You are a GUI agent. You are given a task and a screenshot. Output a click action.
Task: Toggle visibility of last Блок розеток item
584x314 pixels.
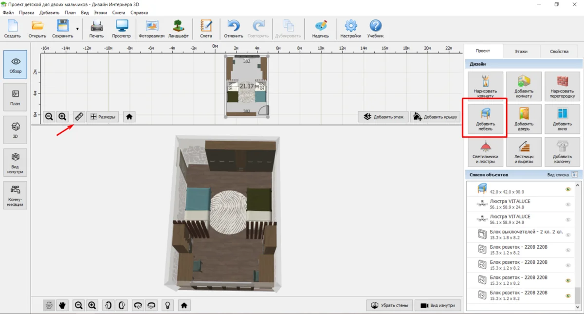point(568,296)
